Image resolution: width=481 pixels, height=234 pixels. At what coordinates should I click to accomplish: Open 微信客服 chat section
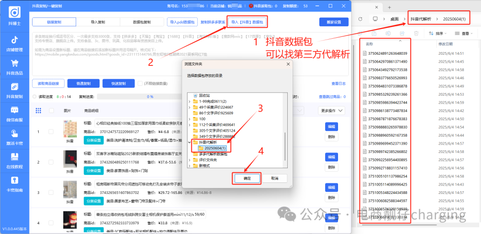click(x=14, y=113)
